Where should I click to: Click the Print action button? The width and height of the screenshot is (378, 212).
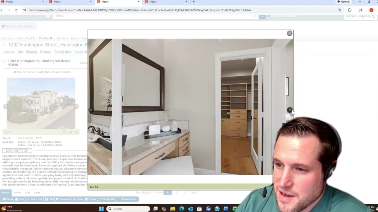[20, 199]
